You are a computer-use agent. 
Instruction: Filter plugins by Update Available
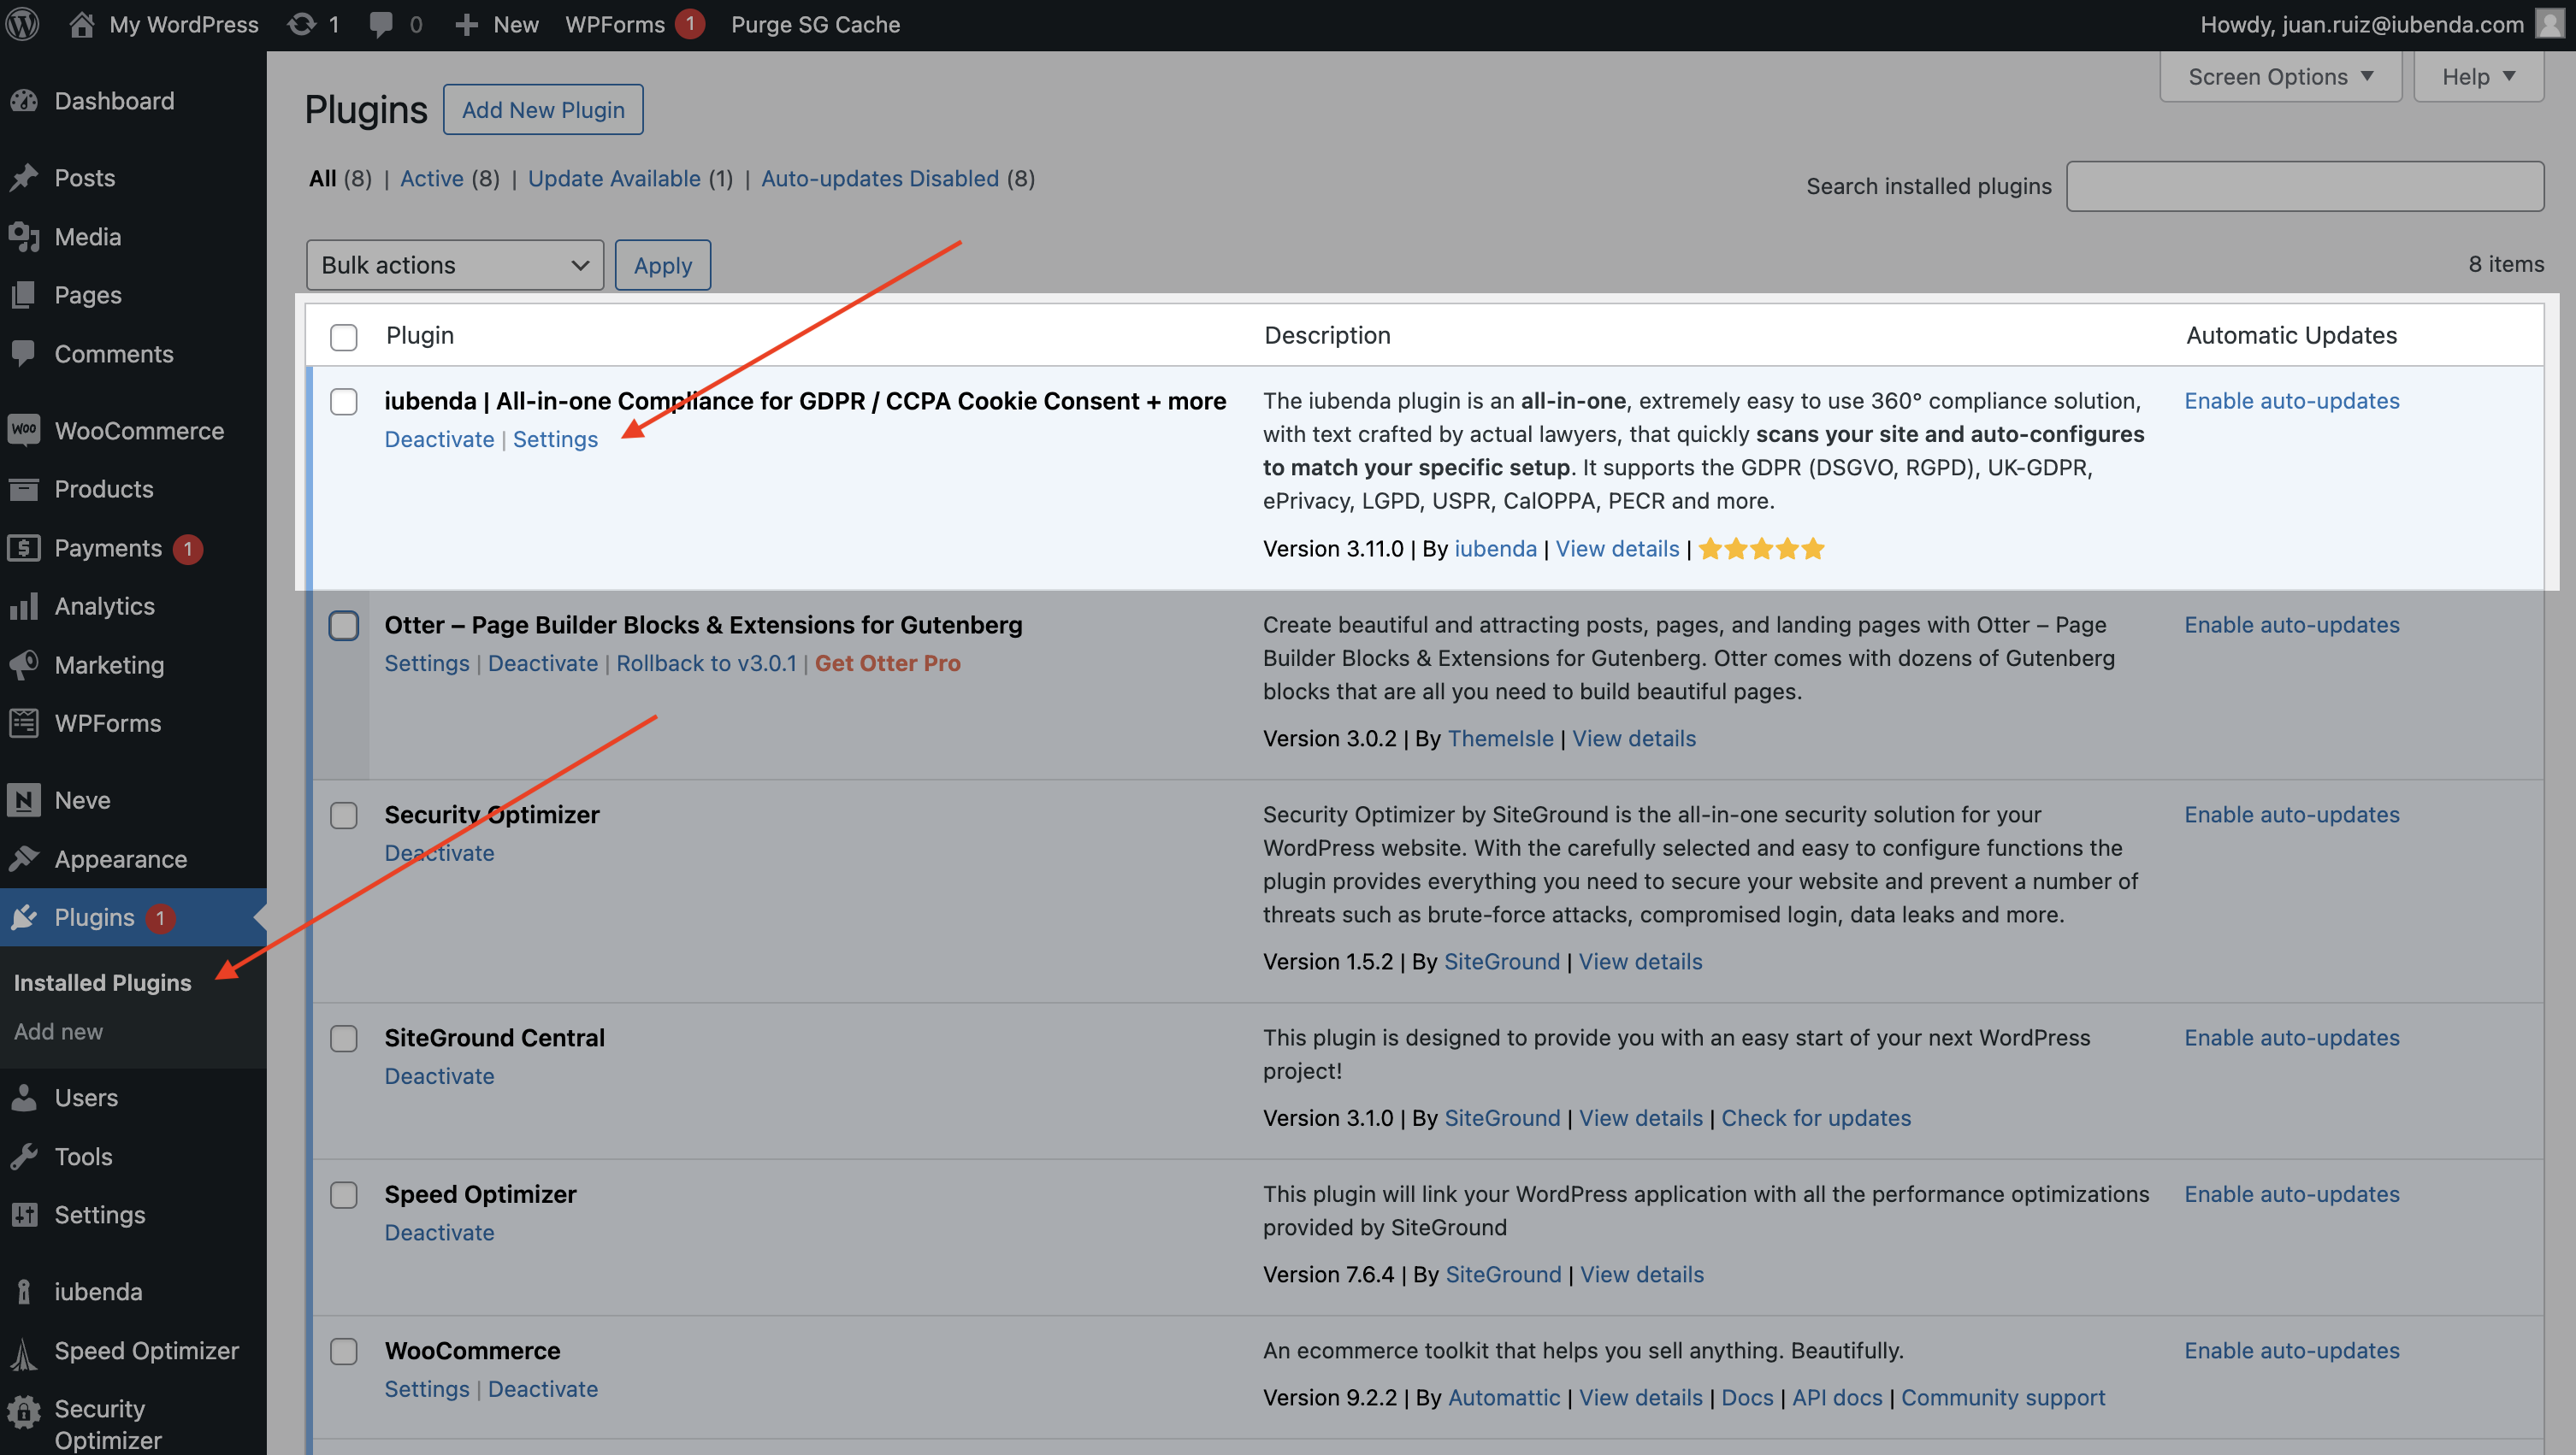coord(614,178)
